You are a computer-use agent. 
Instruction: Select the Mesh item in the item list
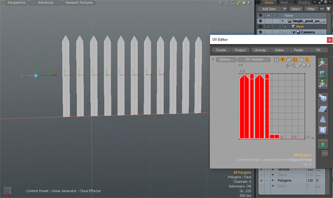point(300,27)
